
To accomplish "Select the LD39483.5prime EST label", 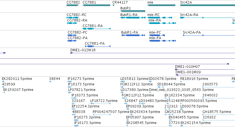I will tap(153, 101).
